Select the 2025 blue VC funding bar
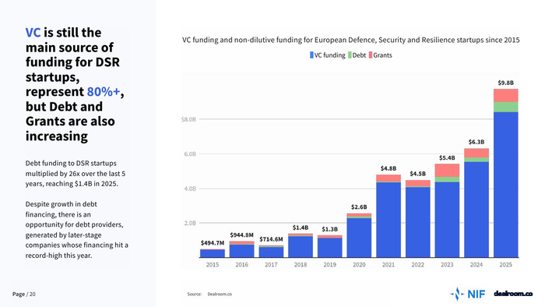 click(506, 185)
